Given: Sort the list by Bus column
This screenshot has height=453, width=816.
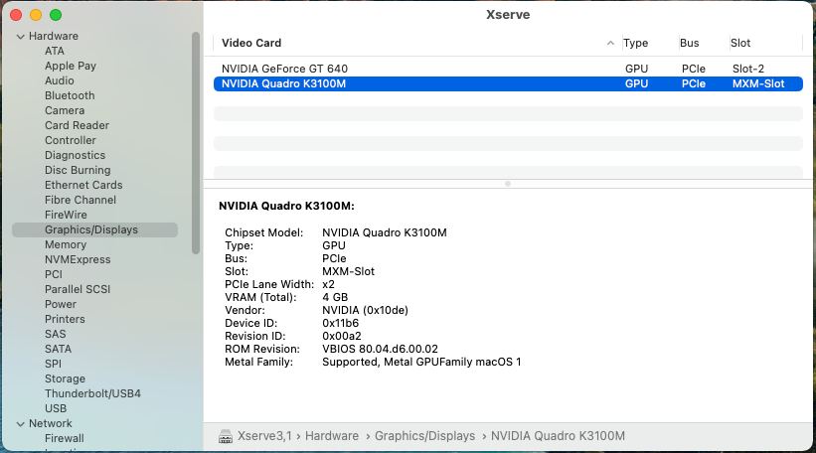Looking at the screenshot, I should click(689, 43).
